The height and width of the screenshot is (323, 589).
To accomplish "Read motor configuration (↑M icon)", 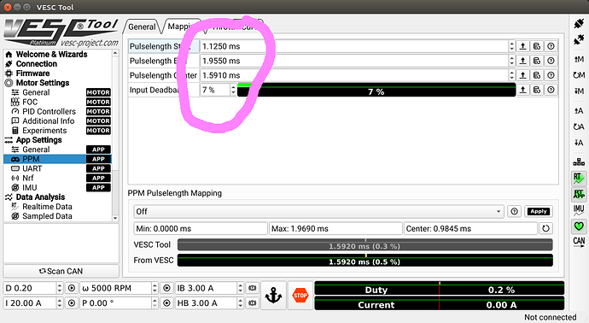I will (579, 59).
